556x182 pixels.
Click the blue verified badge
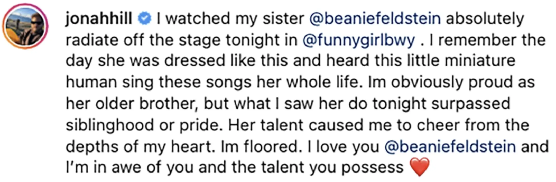click(145, 19)
